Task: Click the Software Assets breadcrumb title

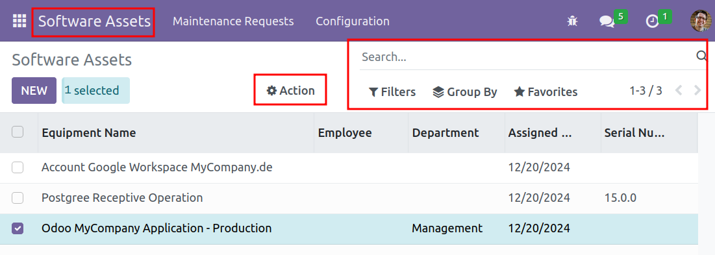Action: pos(71,60)
